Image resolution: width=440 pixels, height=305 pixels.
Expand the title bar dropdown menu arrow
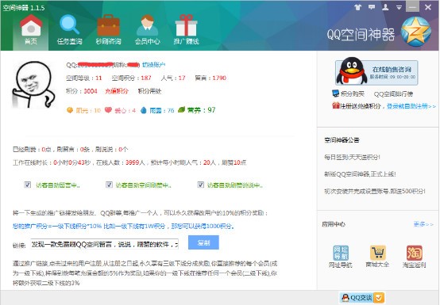coord(399,8)
